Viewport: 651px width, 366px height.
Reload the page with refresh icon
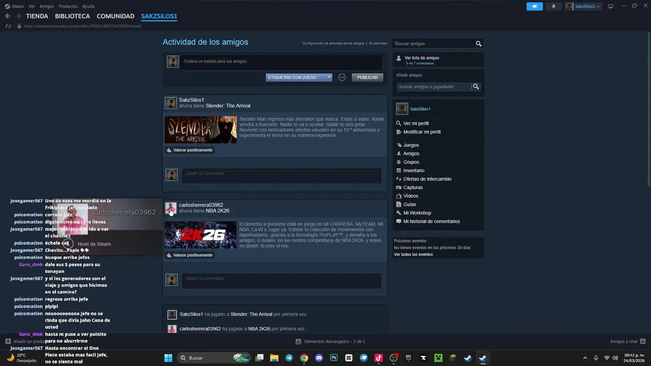pos(8,26)
